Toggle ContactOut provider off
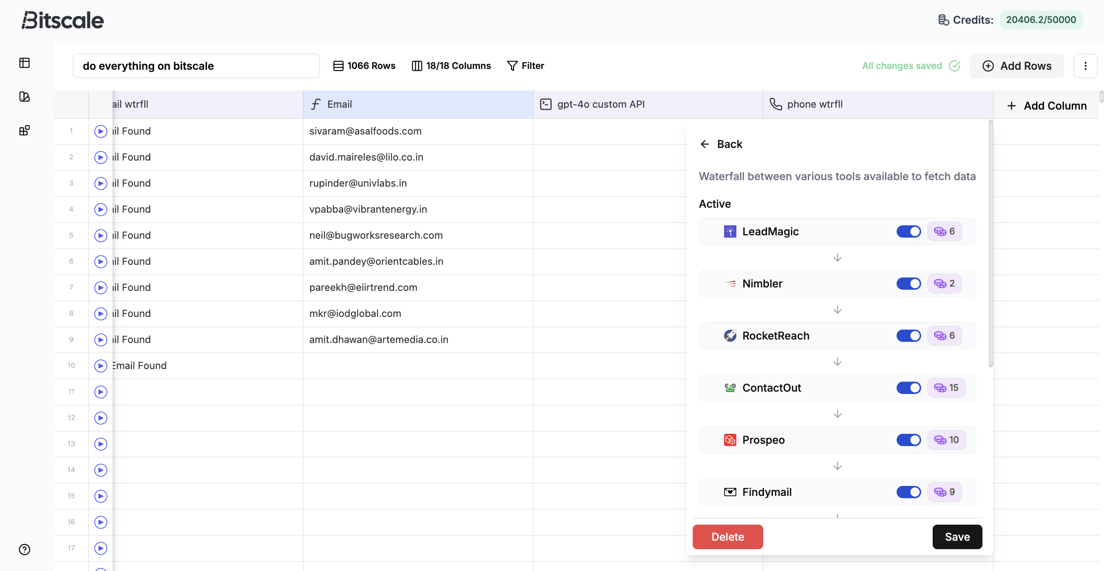This screenshot has height=571, width=1104. 908,388
